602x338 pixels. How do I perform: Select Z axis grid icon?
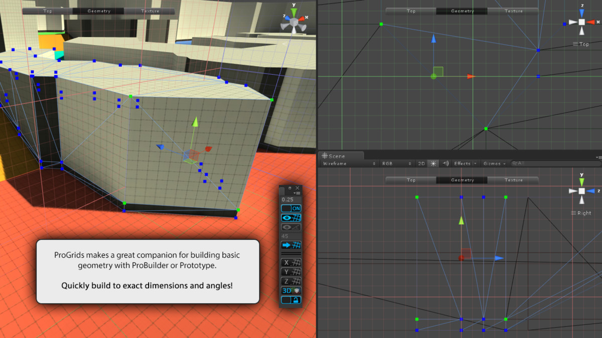(291, 281)
